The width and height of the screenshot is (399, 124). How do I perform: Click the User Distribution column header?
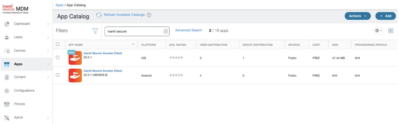coord(214,45)
